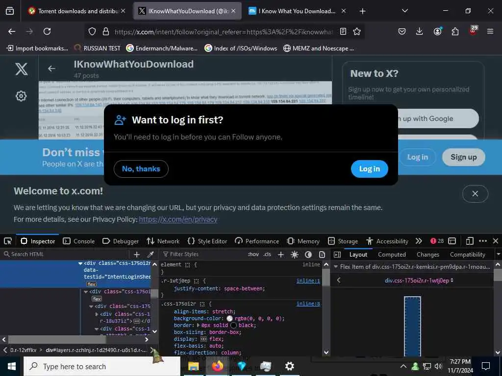Toggle the three-pane inspector sidebar
Viewport: 502px width, 376px height.
pos(337,255)
